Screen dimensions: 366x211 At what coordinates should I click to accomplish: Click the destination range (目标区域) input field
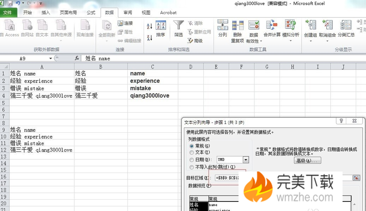(284, 178)
